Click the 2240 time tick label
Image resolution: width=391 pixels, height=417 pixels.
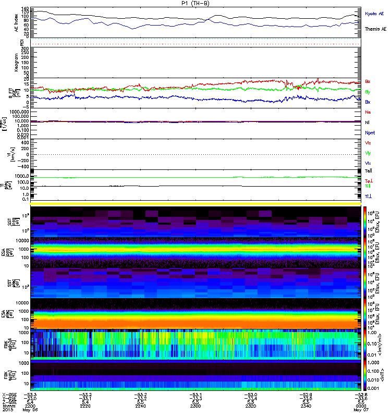pyautogui.click(x=140, y=406)
